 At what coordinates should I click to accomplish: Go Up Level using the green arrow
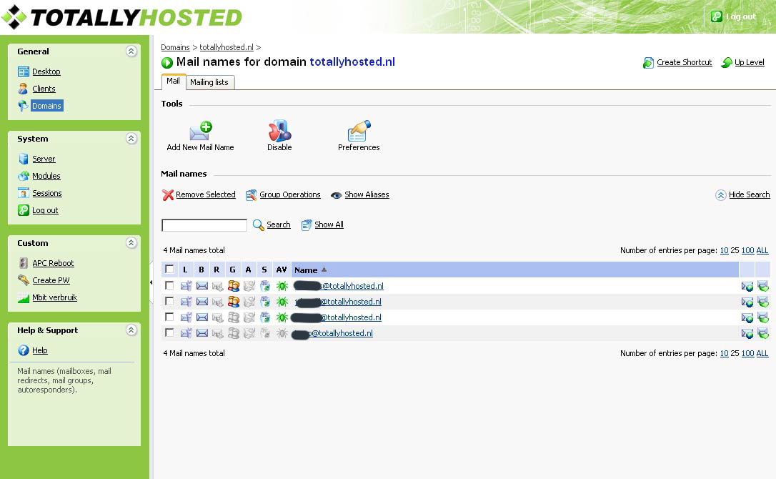(727, 63)
